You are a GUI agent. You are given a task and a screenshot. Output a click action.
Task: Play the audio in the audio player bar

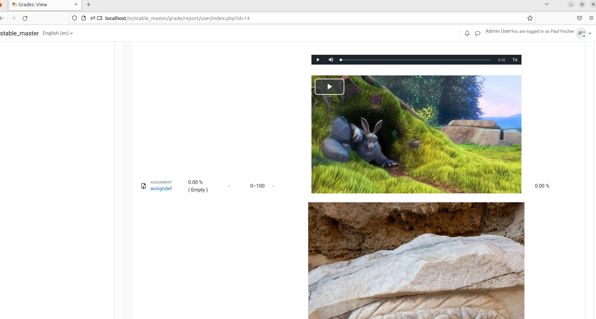(318, 60)
